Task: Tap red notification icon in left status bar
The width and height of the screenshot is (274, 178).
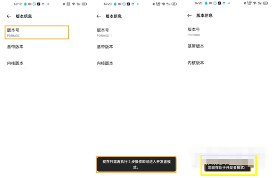Action: tap(29, 4)
